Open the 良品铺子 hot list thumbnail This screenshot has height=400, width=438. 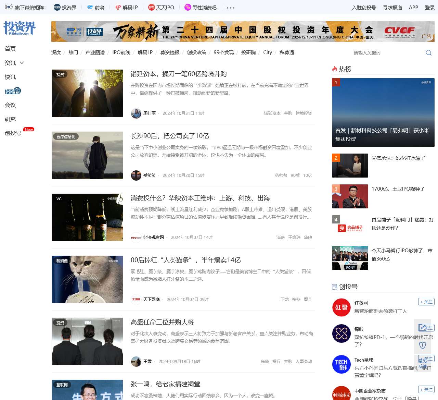[x=350, y=227]
